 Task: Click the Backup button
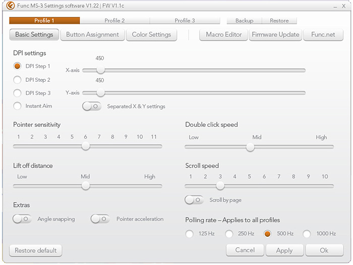(x=244, y=21)
